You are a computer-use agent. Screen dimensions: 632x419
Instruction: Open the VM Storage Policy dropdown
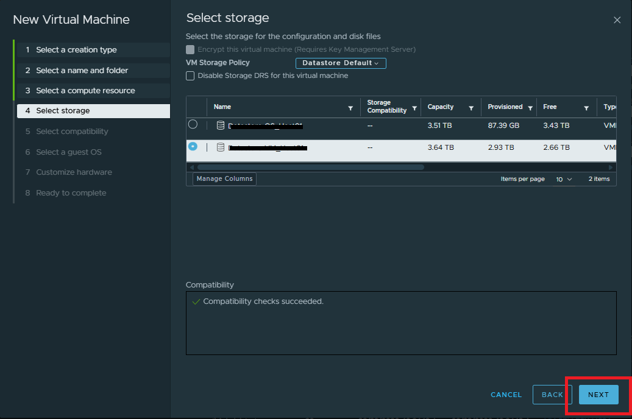341,63
